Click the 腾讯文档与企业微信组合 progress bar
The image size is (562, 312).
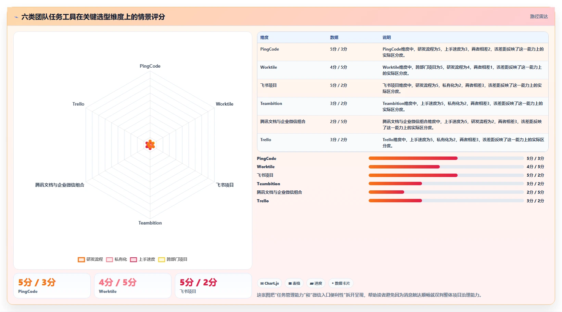click(446, 192)
